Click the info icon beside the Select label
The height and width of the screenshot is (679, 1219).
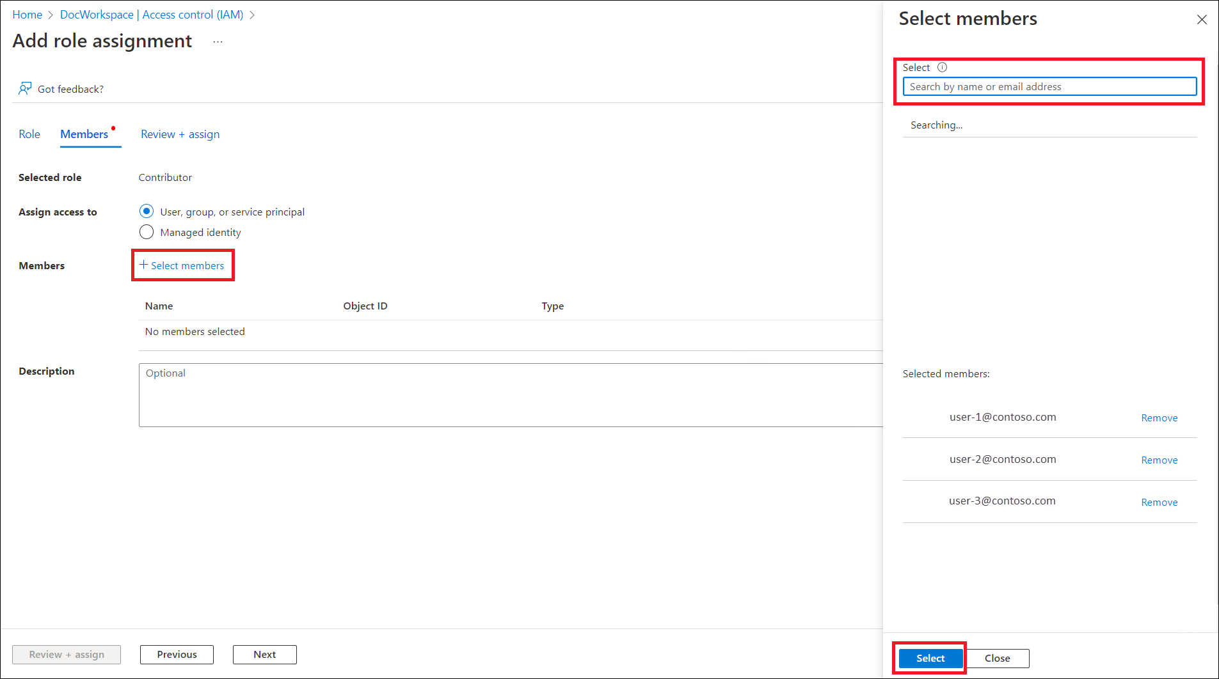coord(943,67)
